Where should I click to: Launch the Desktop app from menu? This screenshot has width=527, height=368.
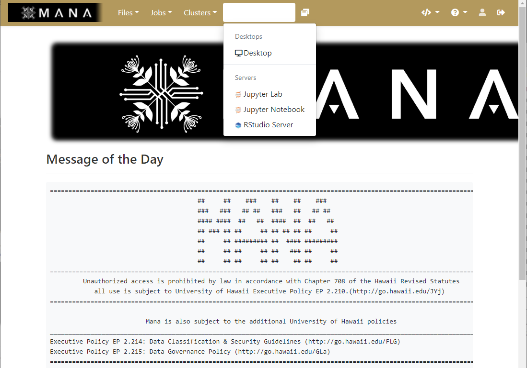pyautogui.click(x=269, y=53)
